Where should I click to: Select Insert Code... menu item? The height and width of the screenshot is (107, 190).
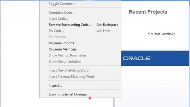80,18
